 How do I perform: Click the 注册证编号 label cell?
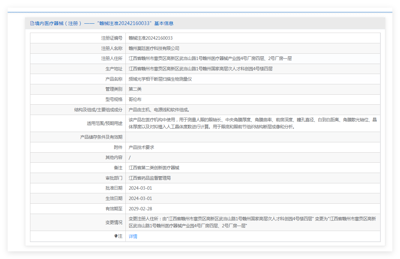(x=78, y=38)
